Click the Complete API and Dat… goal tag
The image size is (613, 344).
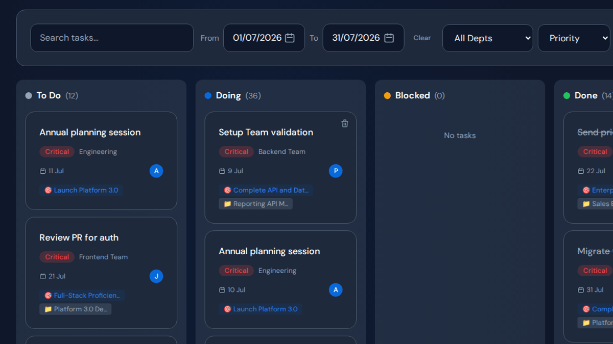[266, 190]
